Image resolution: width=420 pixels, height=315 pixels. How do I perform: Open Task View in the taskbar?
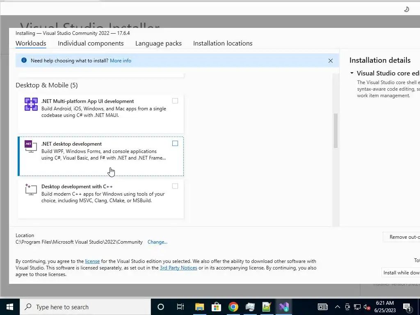pyautogui.click(x=180, y=307)
